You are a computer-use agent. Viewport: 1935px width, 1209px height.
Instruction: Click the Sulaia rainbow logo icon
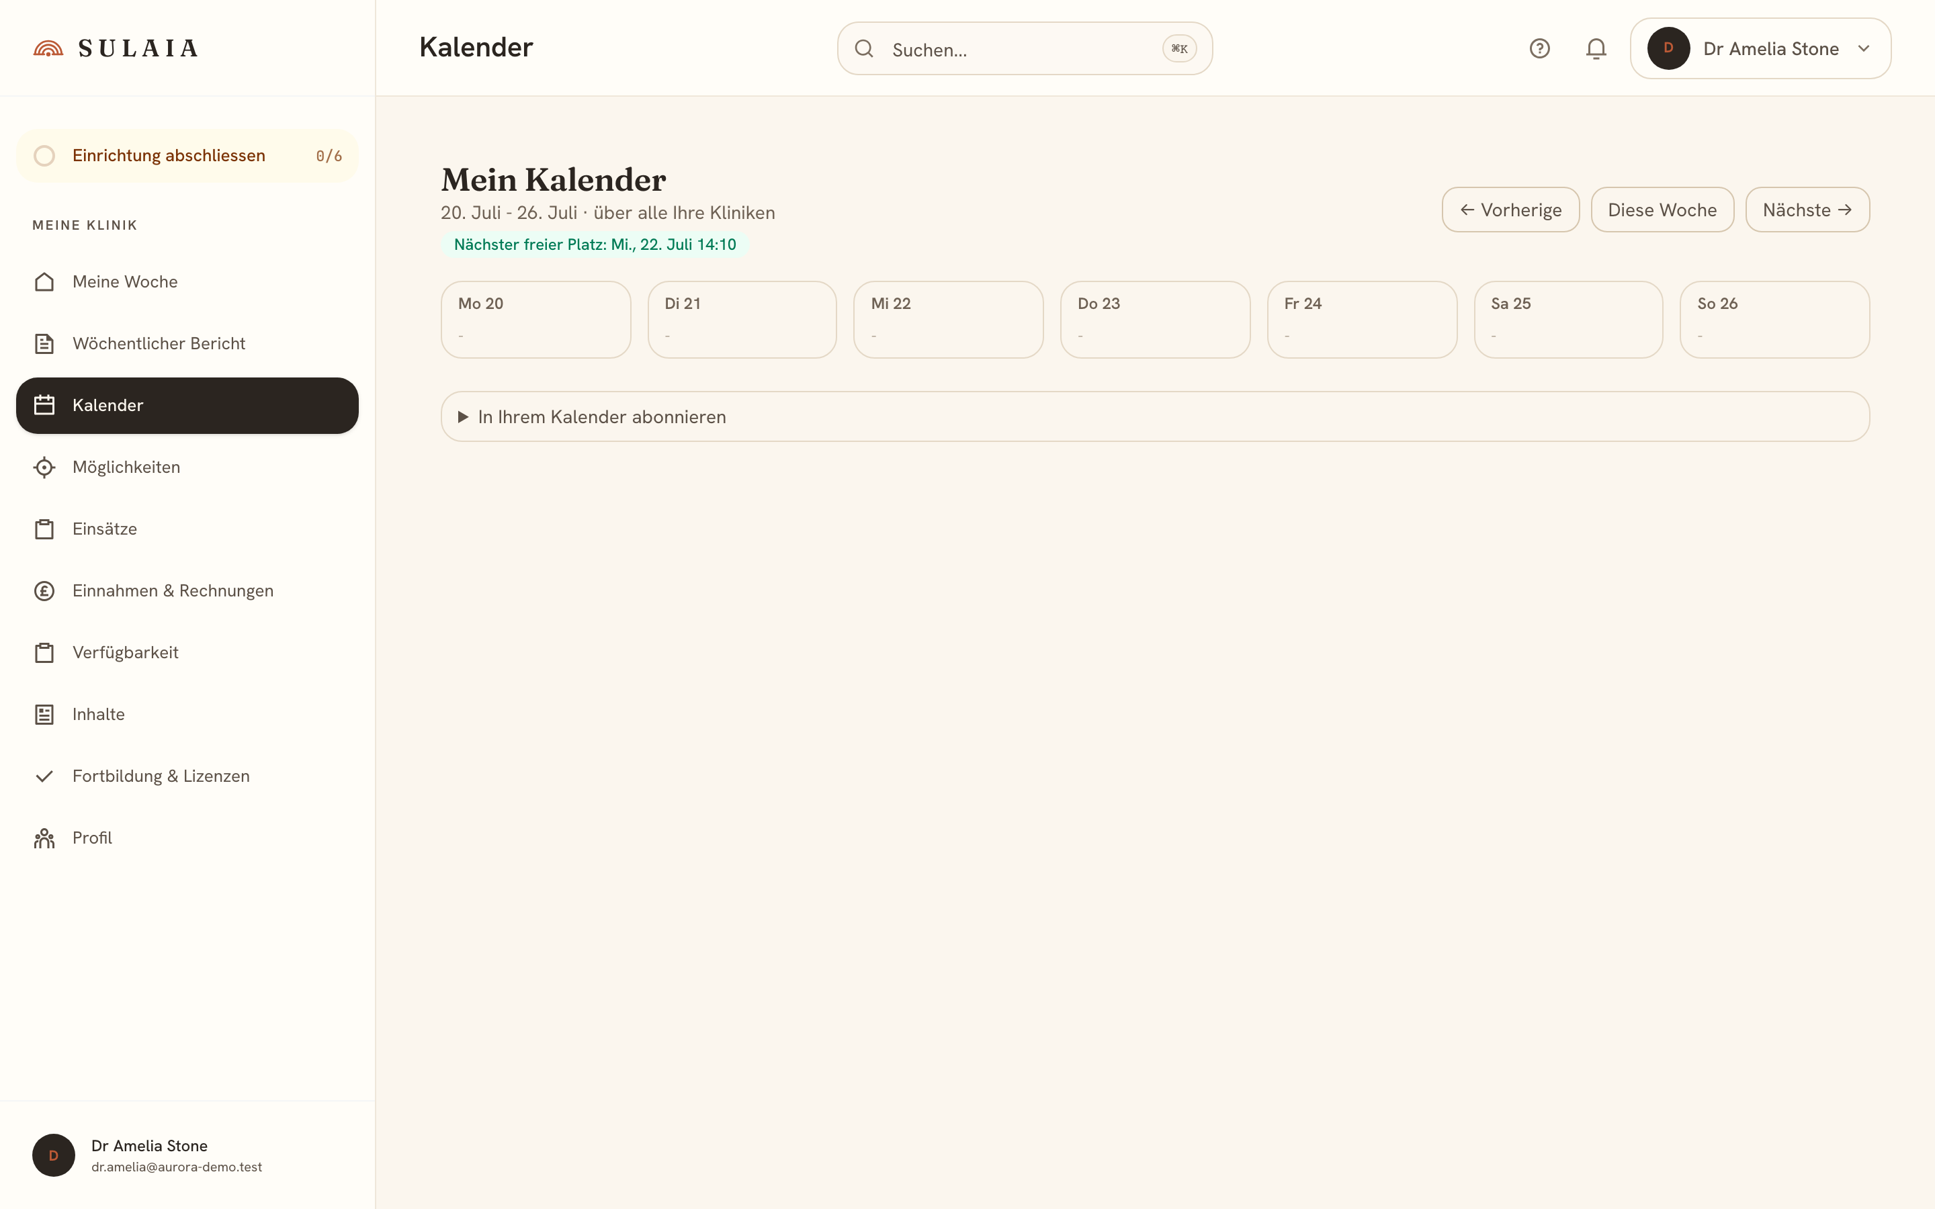pos(48,49)
